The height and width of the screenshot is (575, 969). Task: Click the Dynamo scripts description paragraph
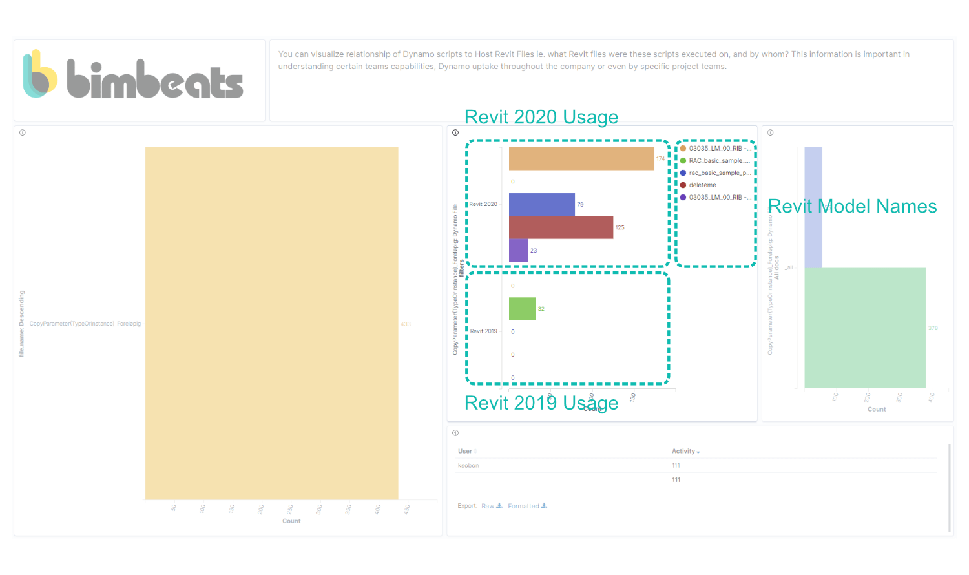594,60
